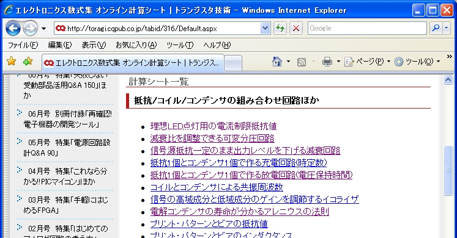The image size is (457, 238).
Task: Open the 編集(E) menu
Action: [x=60, y=45]
